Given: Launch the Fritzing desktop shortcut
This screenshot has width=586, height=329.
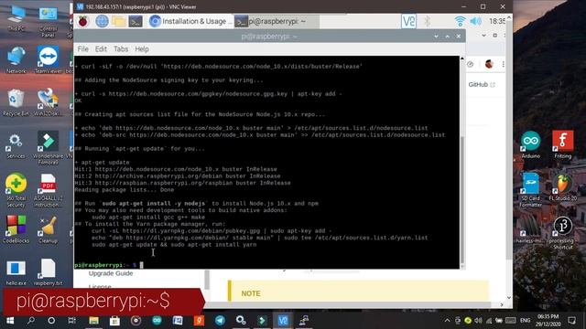Looking at the screenshot, I should tap(563, 144).
